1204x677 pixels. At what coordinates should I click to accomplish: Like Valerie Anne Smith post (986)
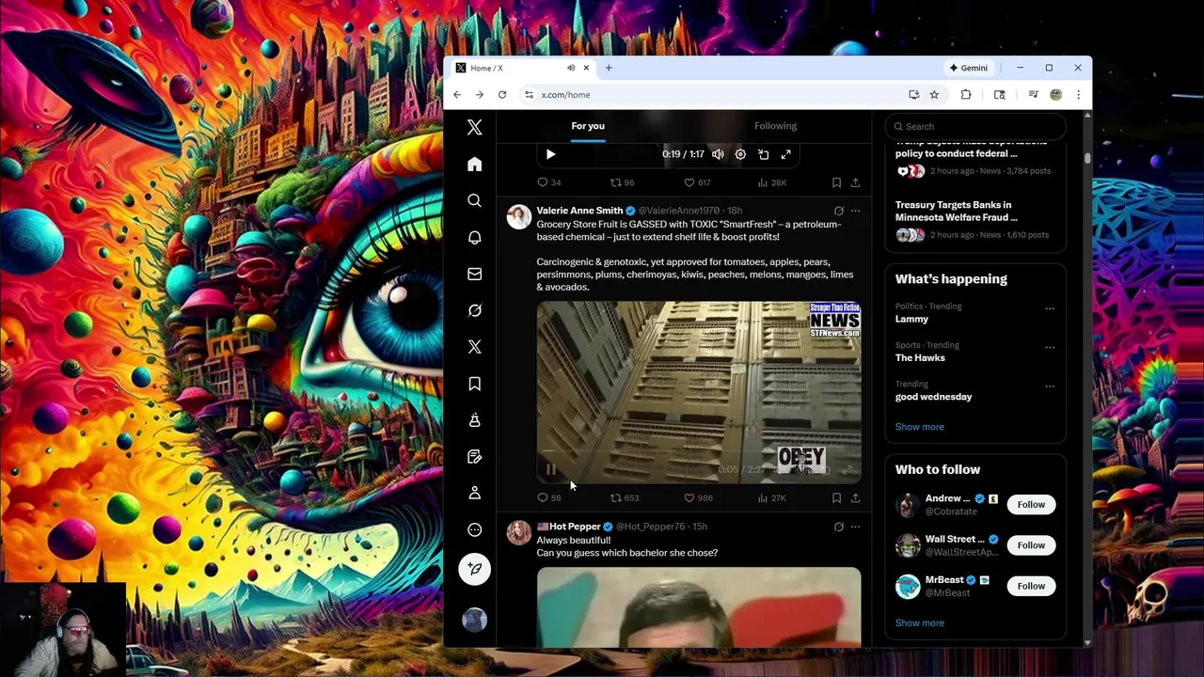point(698,497)
